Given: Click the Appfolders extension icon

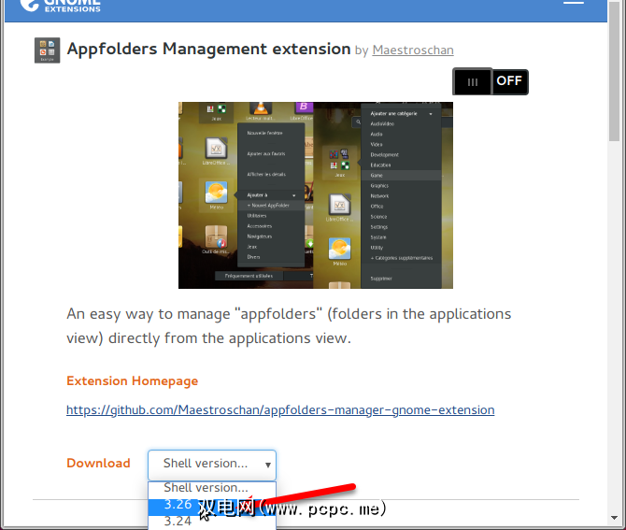Looking at the screenshot, I should (x=47, y=50).
